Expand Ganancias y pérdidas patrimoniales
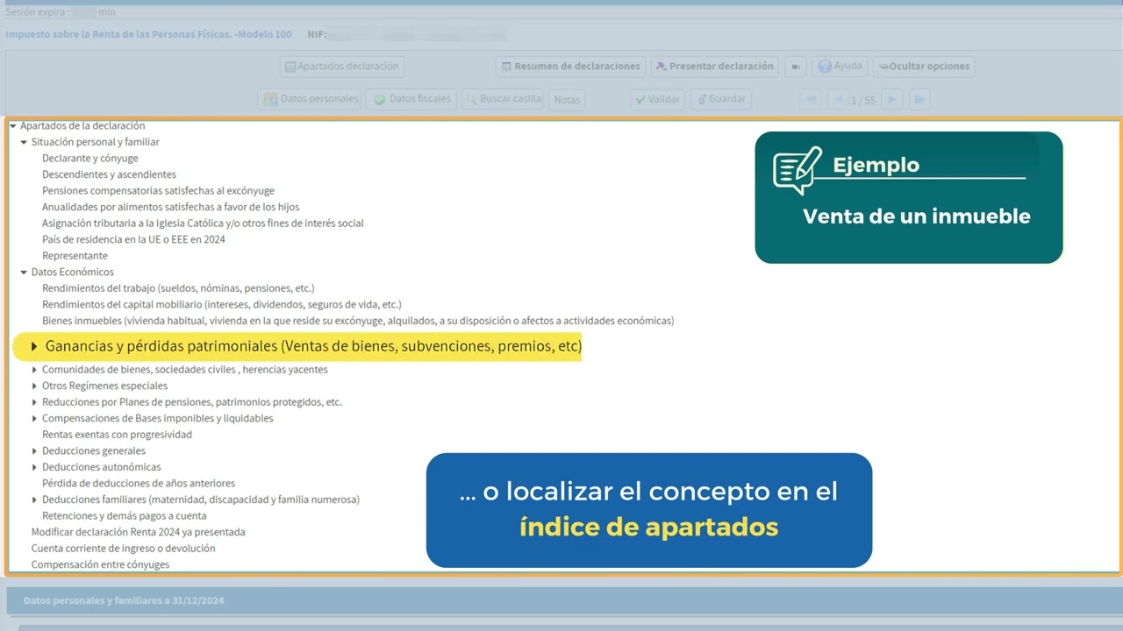Screen dimensions: 1123x631 coord(34,346)
